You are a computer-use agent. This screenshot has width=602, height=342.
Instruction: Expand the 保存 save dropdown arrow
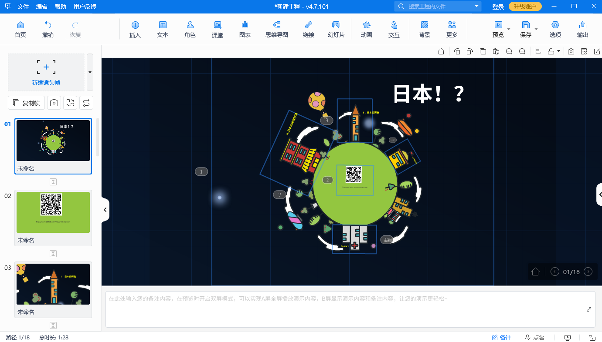pyautogui.click(x=536, y=30)
